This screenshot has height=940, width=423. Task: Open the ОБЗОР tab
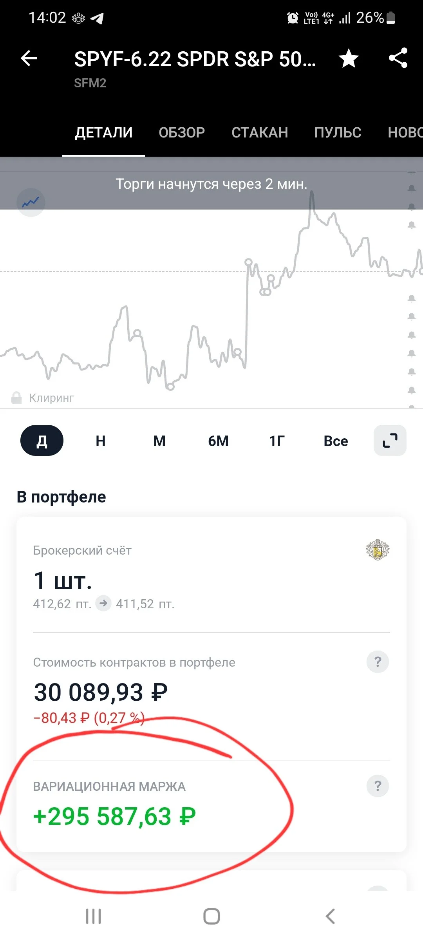[x=182, y=132]
